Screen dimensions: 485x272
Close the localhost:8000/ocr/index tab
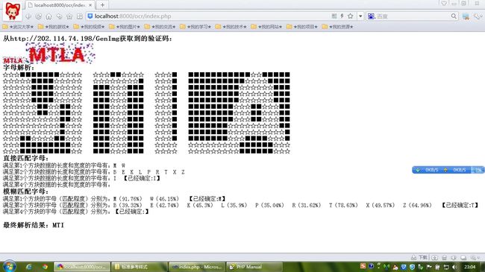click(x=90, y=5)
